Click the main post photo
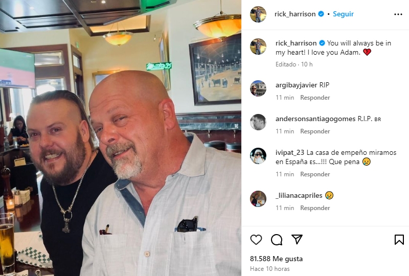 (x=121, y=138)
